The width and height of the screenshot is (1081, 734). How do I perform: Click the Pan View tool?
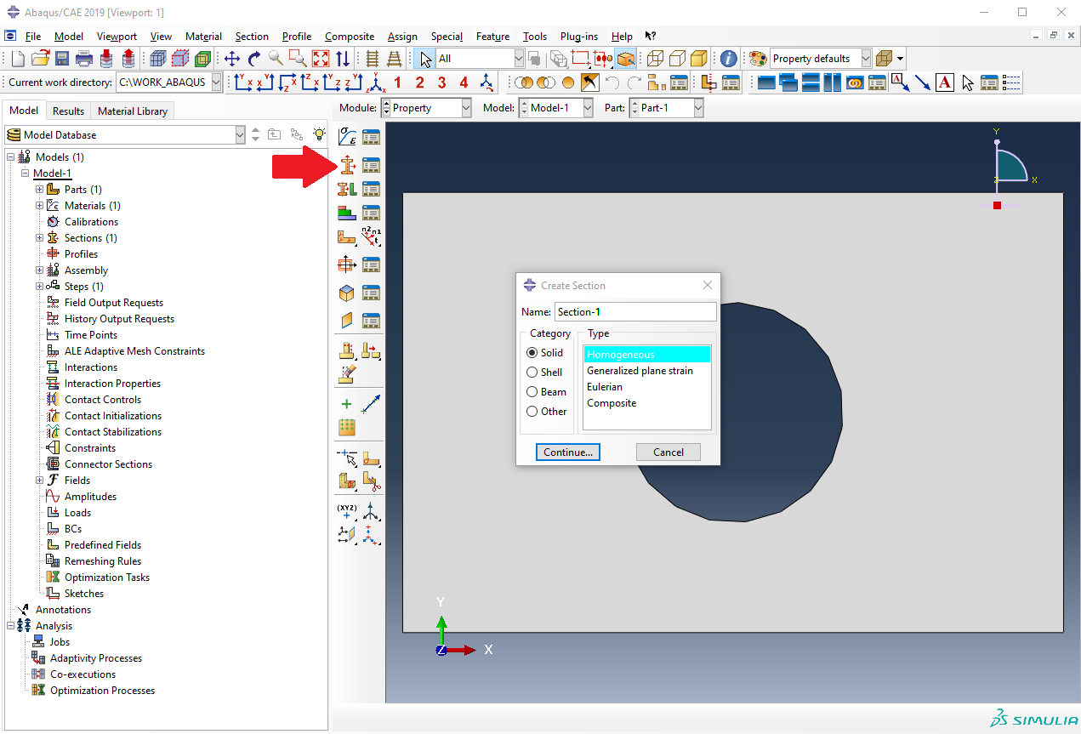click(x=232, y=59)
